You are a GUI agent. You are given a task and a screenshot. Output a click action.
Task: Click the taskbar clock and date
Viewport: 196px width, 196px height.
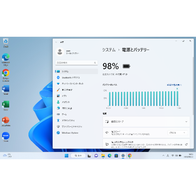(189, 156)
